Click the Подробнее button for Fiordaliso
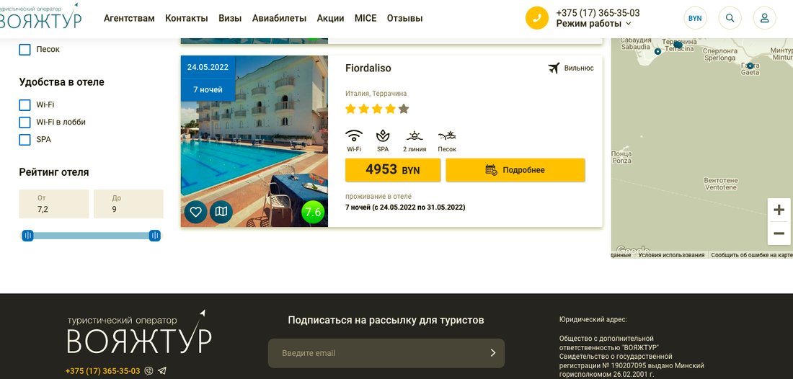The width and height of the screenshot is (793, 379). (x=515, y=170)
